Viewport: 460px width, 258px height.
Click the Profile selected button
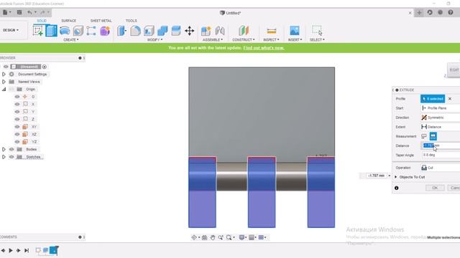tap(433, 99)
